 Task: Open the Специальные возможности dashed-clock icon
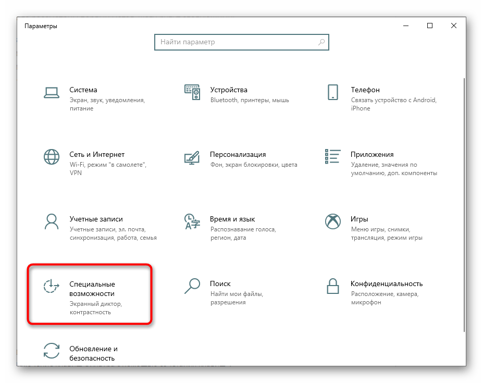click(51, 286)
